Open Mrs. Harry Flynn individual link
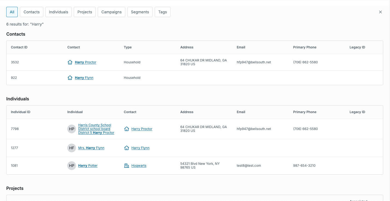390x201 pixels. (91, 148)
